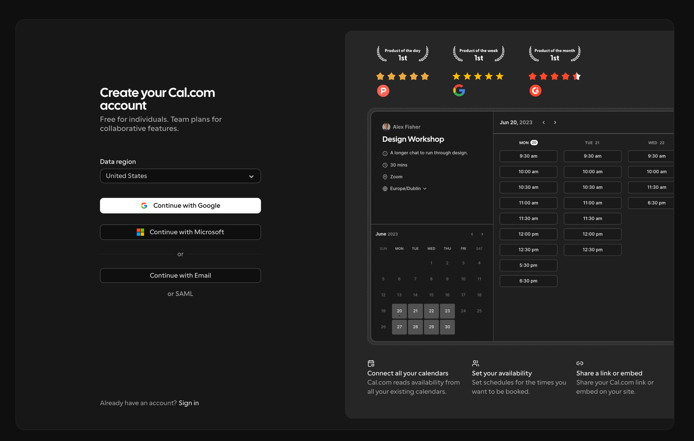Follow the Sign in link

[189, 403]
